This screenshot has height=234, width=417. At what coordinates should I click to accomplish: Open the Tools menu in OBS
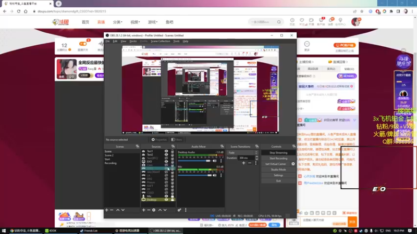[x=176, y=42]
